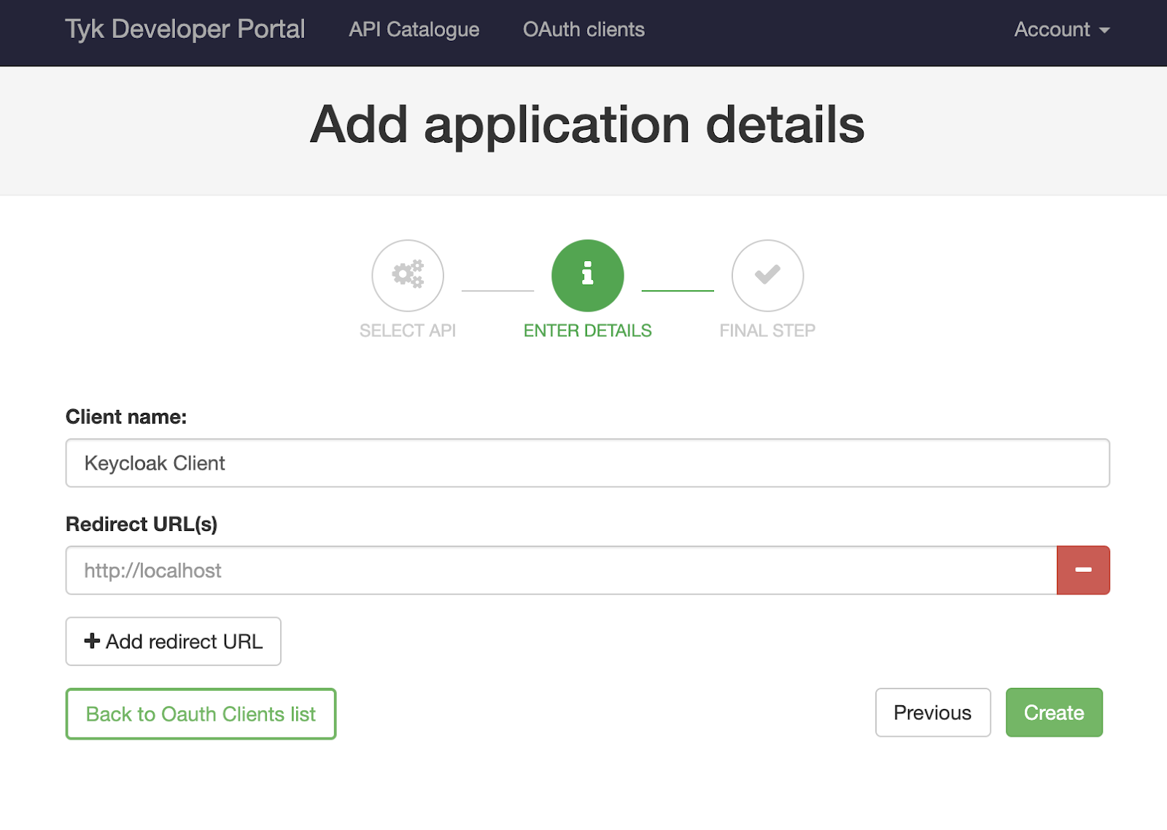Viewport: 1167px width, 830px height.
Task: Focus the Redirect URL http://localhost field
Action: click(560, 570)
